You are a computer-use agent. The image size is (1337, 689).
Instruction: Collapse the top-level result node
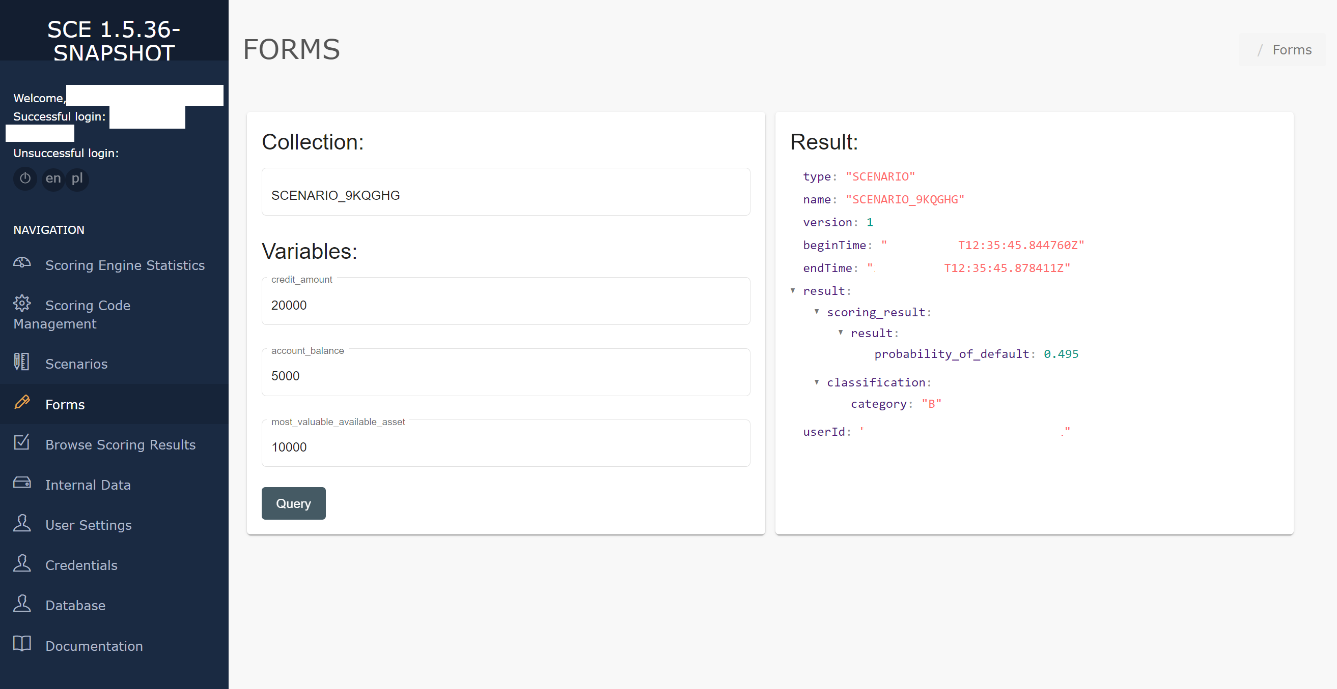[x=793, y=291]
